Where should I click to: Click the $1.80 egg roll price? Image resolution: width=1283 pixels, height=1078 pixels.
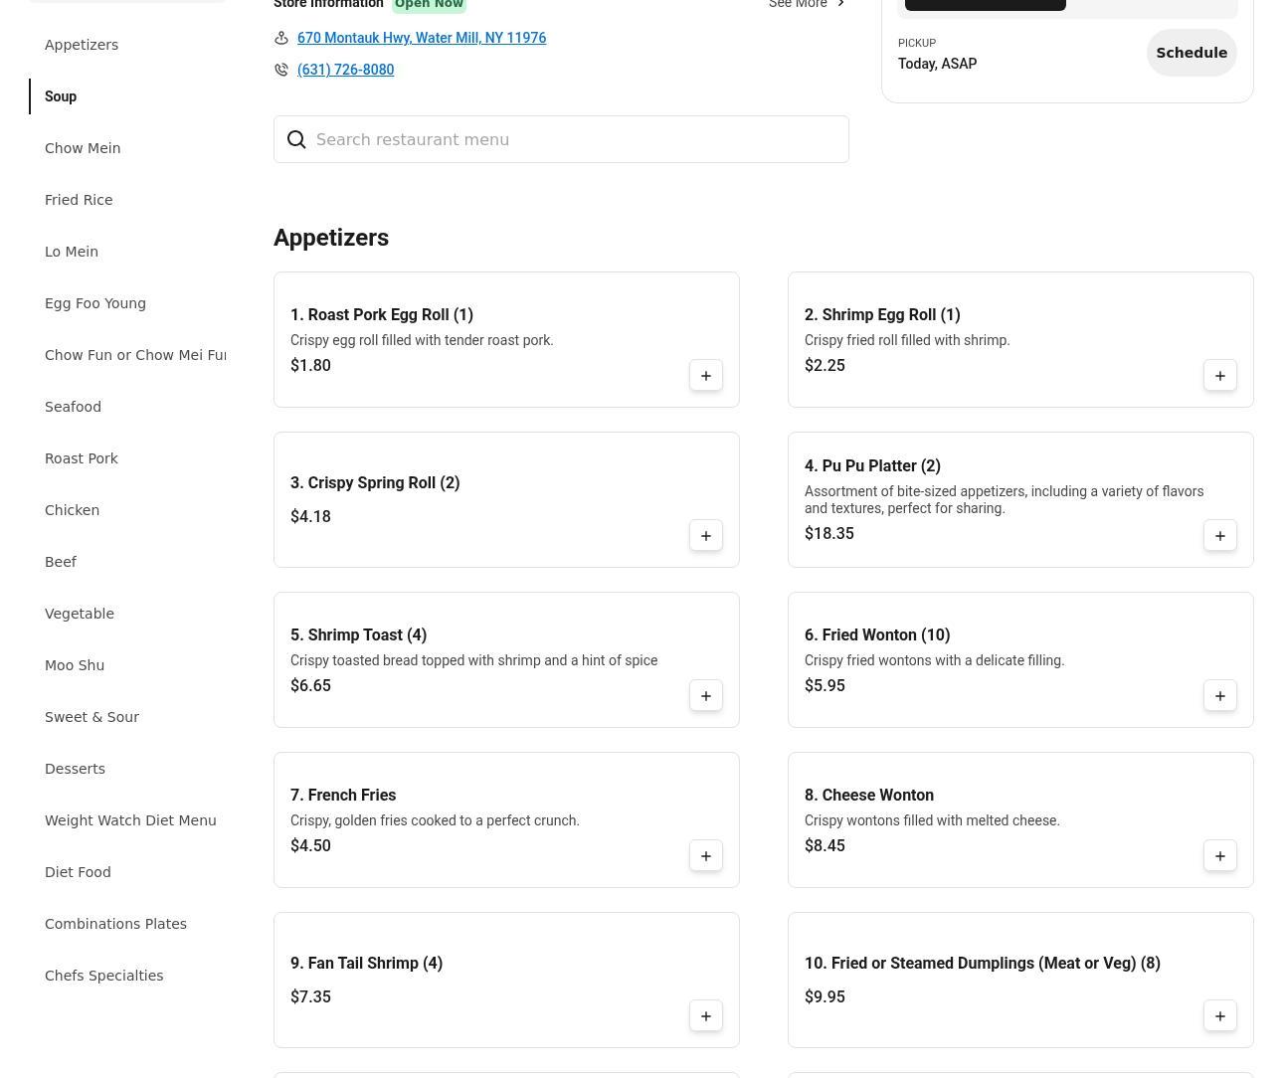310,365
